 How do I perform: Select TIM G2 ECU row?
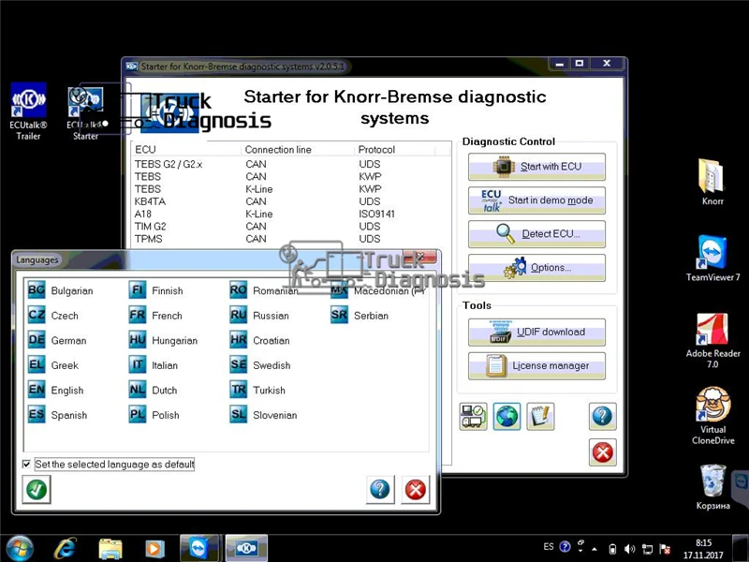[x=290, y=226]
